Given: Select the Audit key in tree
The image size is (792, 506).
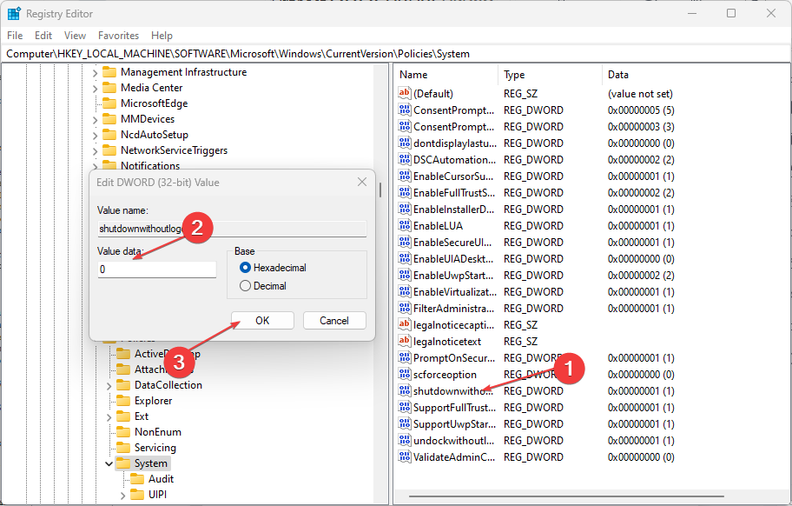Looking at the screenshot, I should coord(161,479).
